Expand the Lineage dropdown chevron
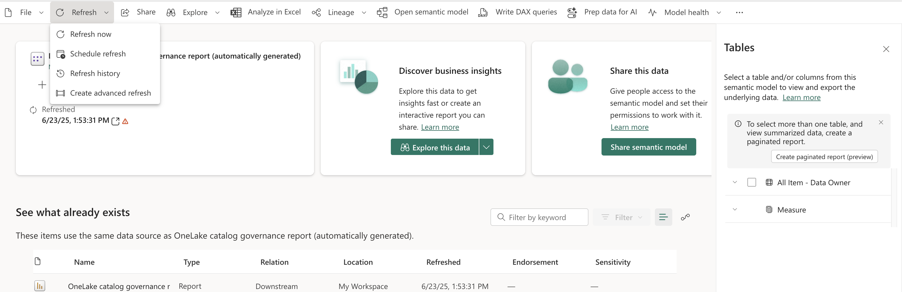The image size is (902, 292). (x=364, y=13)
